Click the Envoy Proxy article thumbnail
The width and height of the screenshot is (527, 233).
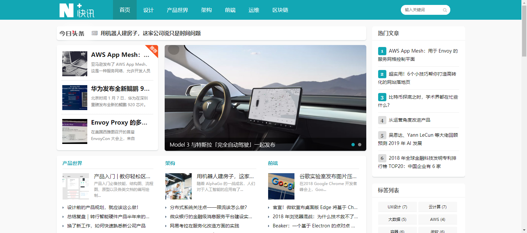coord(75,131)
